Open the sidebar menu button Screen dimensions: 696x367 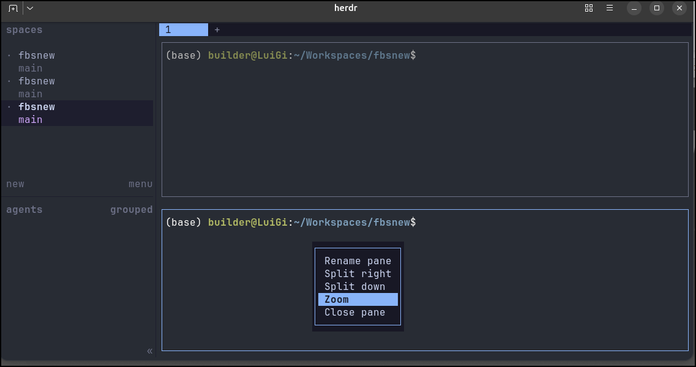coord(140,183)
